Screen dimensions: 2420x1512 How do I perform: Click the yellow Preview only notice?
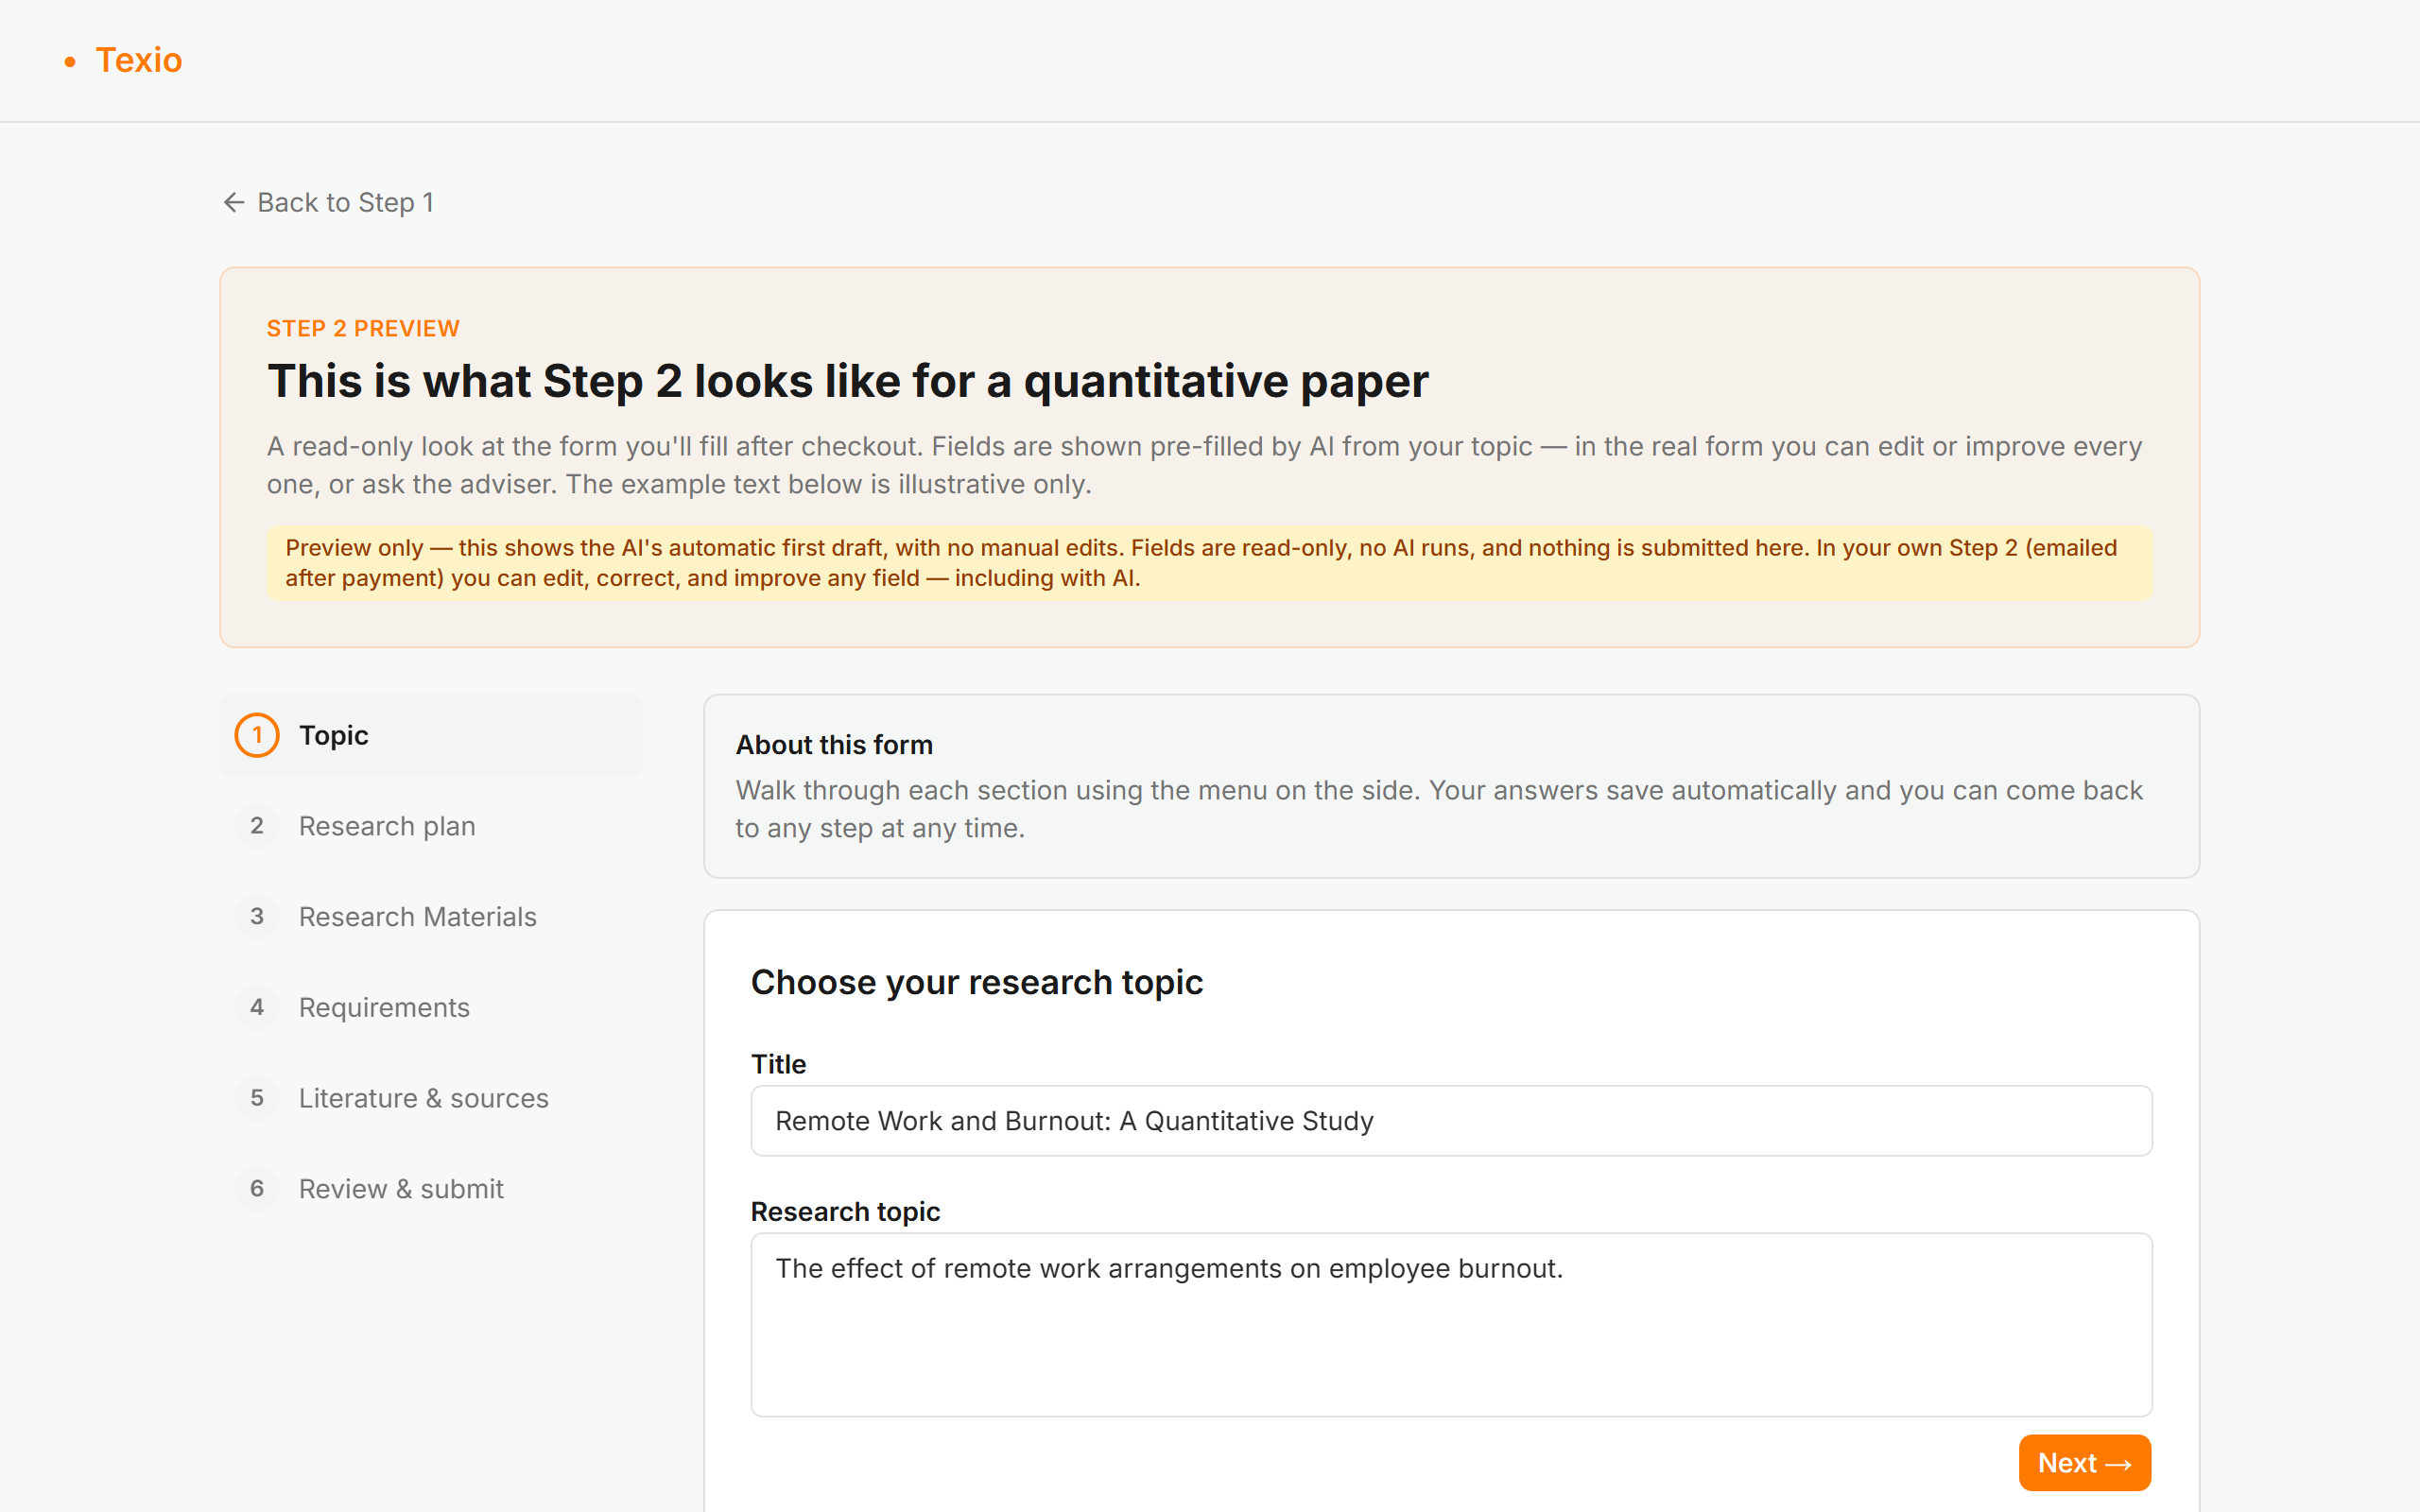coord(1209,563)
